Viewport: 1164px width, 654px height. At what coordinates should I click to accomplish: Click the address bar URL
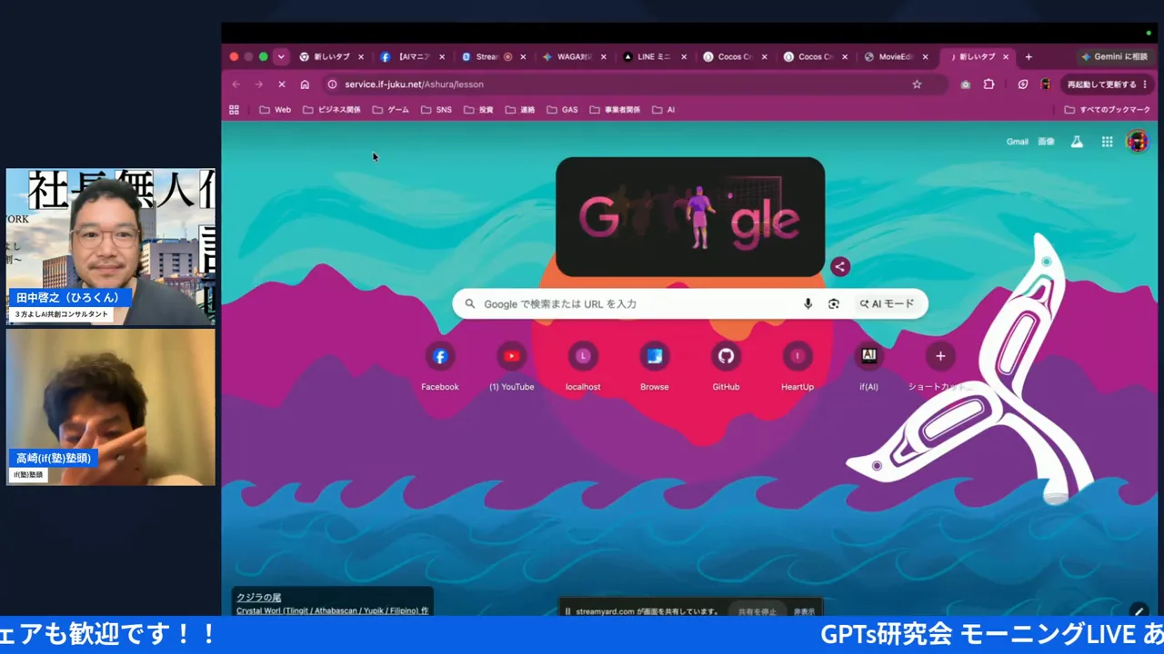click(414, 84)
